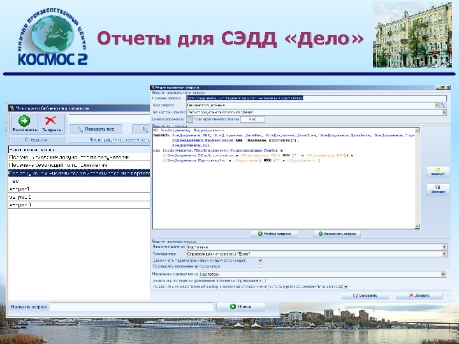Open the Название справочника dropdown Картотеки
The image size is (459, 344).
coord(443,274)
